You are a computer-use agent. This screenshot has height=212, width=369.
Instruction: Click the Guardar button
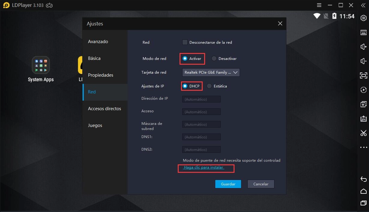click(228, 184)
